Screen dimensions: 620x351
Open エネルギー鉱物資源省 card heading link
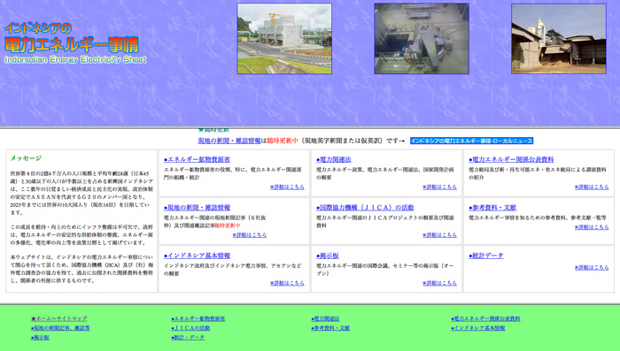[197, 159]
